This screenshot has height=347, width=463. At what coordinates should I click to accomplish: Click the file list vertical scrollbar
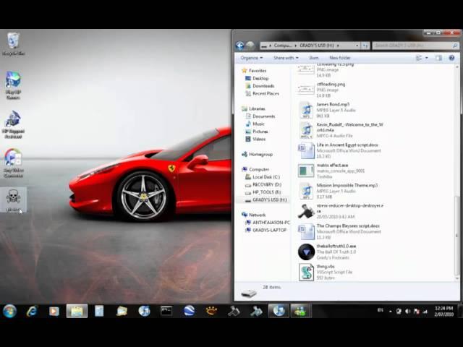tap(456, 173)
